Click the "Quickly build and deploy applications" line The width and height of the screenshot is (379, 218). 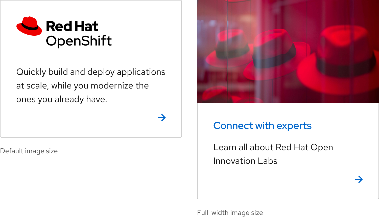91,72
